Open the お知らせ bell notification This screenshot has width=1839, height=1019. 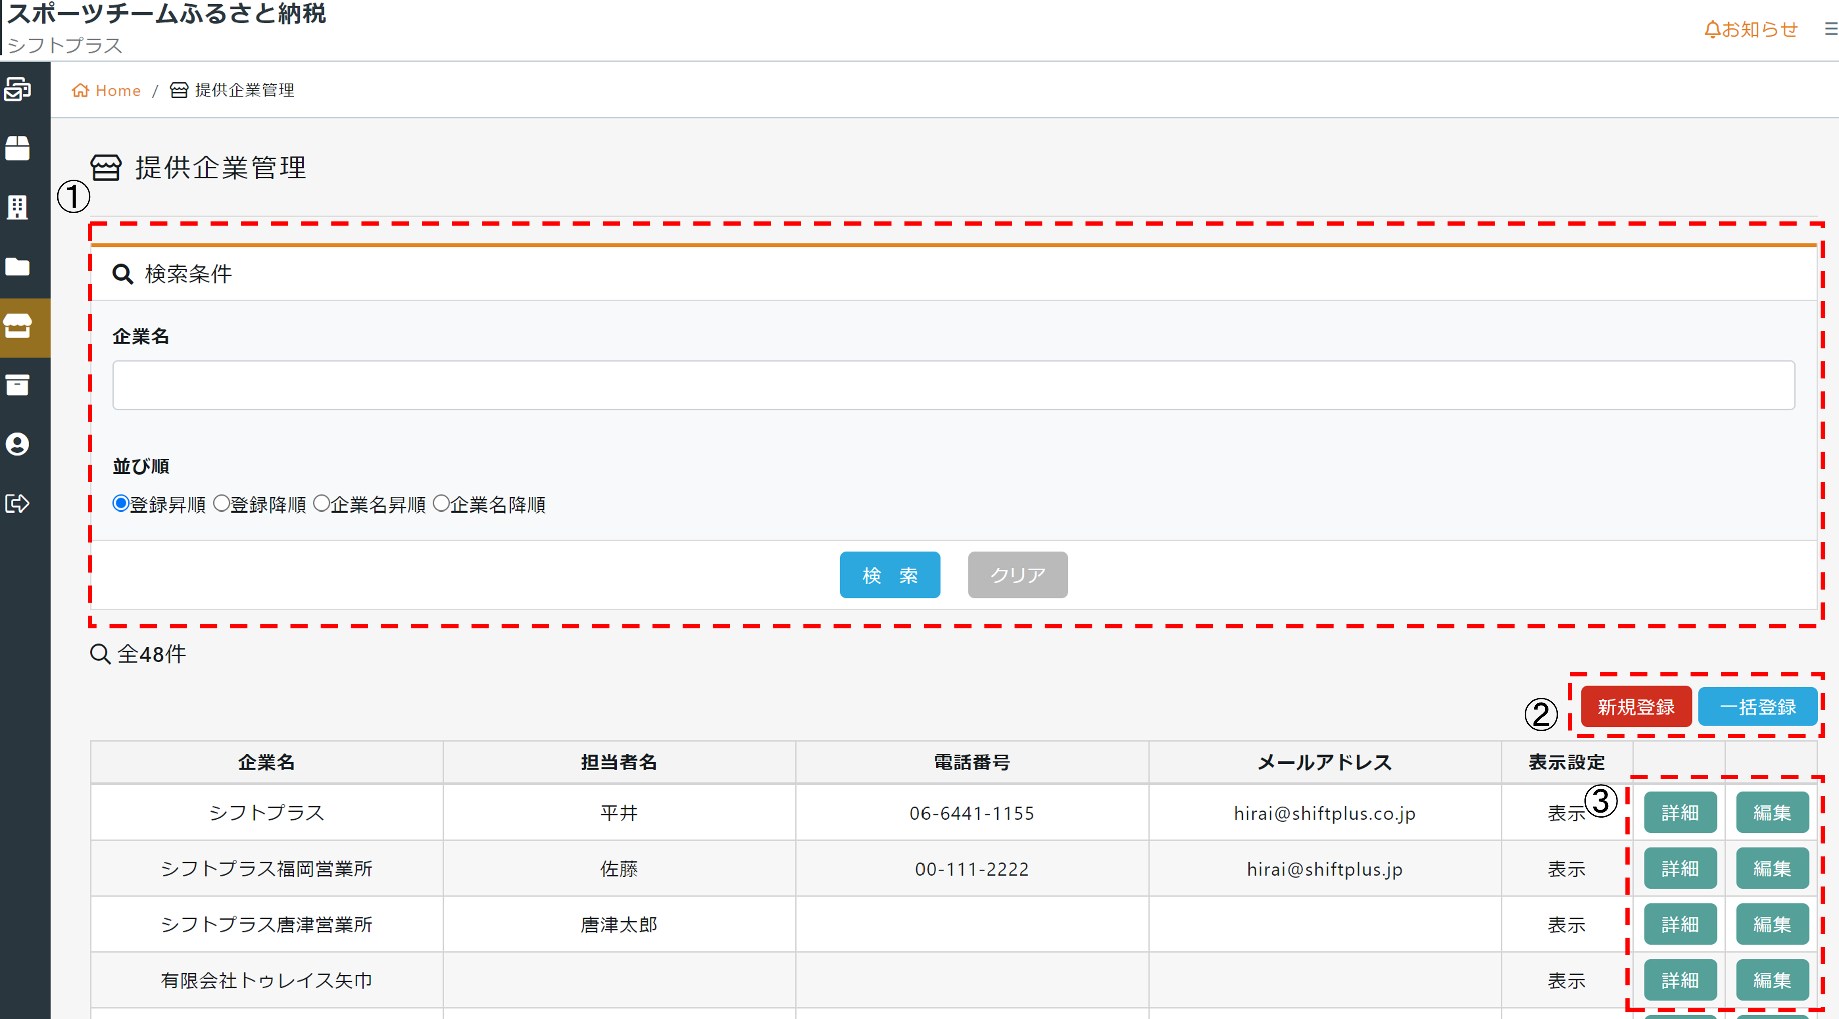pyautogui.click(x=1750, y=29)
